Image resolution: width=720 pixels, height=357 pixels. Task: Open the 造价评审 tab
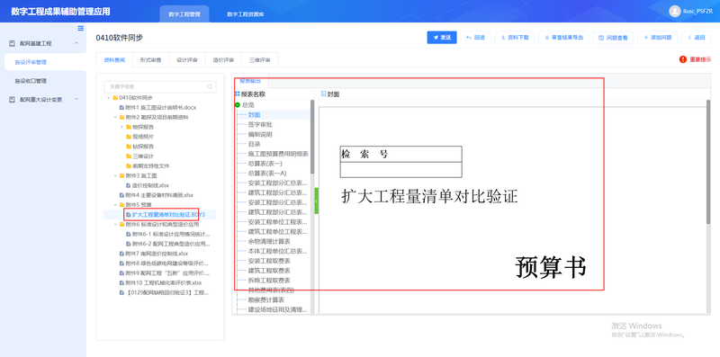[223, 59]
